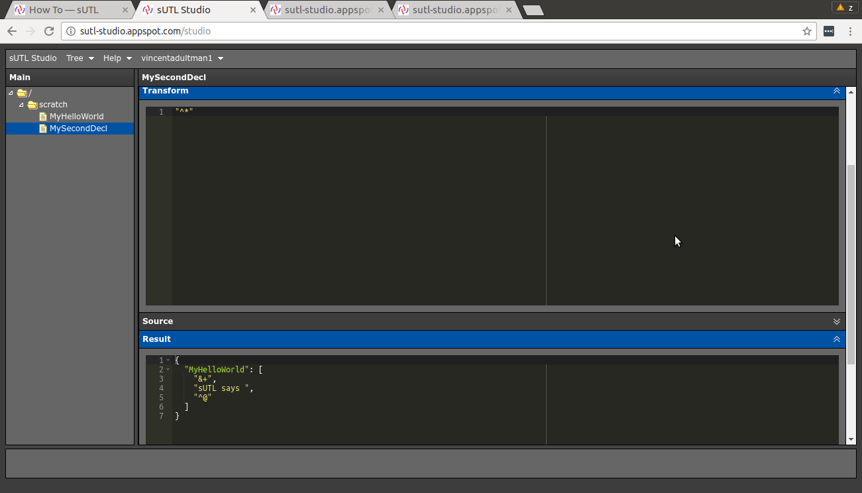Click "&+" string in Result
Image resolution: width=862 pixels, height=493 pixels.
pyautogui.click(x=203, y=379)
